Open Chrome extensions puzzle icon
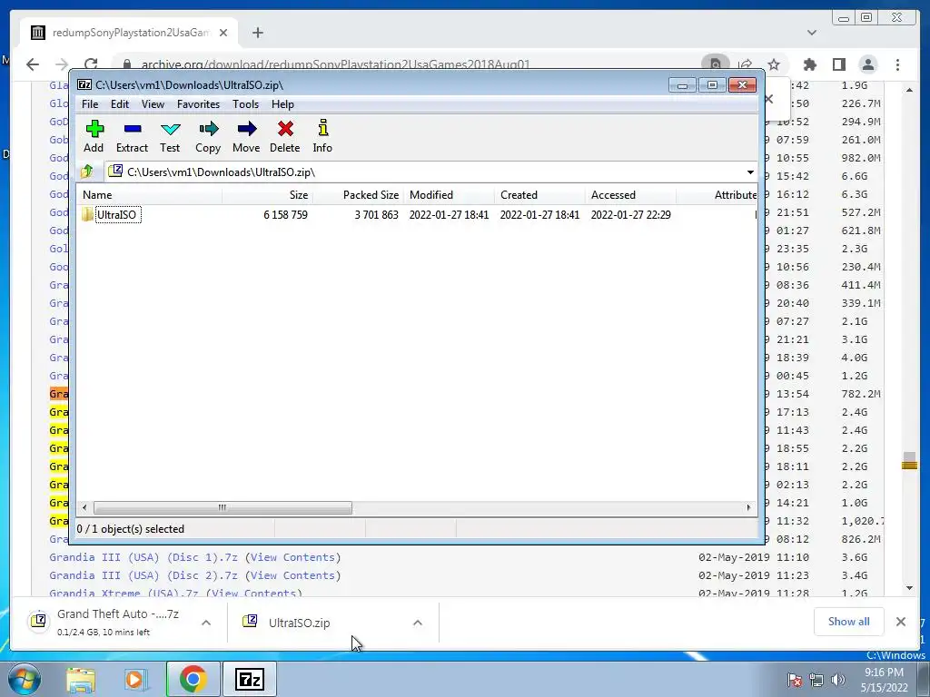Viewport: 930px width, 697px height. (809, 64)
